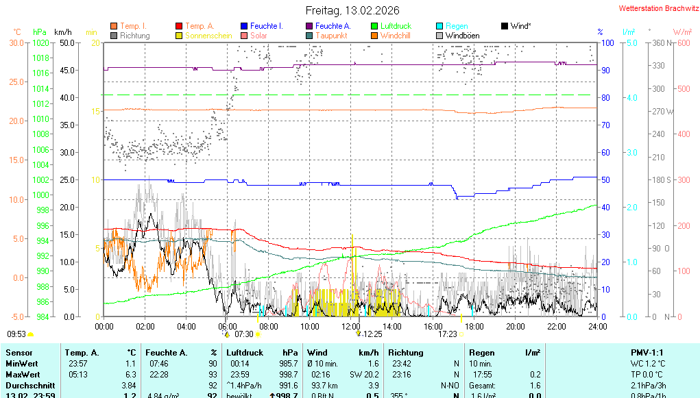Click the sunset time 17:23 marker
Viewport: 700px width, 398px height.
tap(447, 334)
